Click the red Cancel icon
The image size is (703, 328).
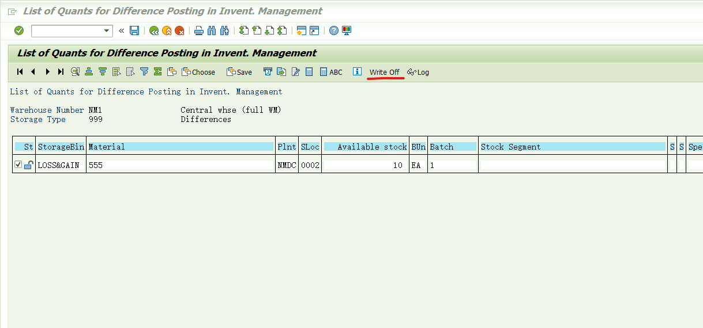pos(179,30)
